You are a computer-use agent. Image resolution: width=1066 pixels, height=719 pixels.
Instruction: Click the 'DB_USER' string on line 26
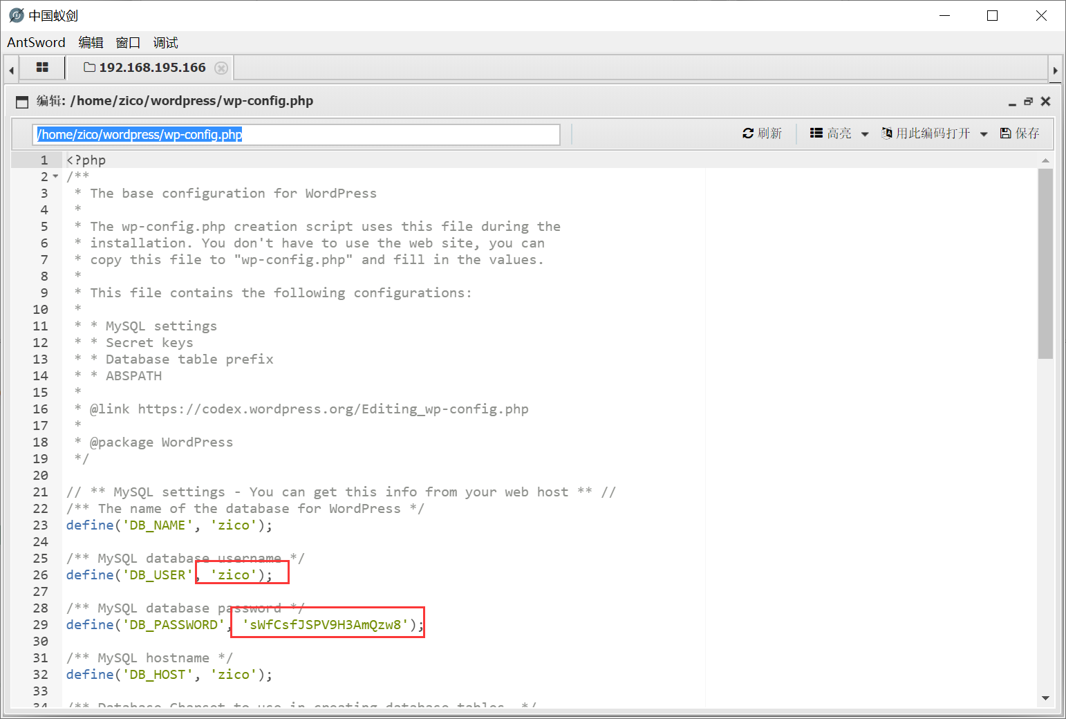point(158,575)
